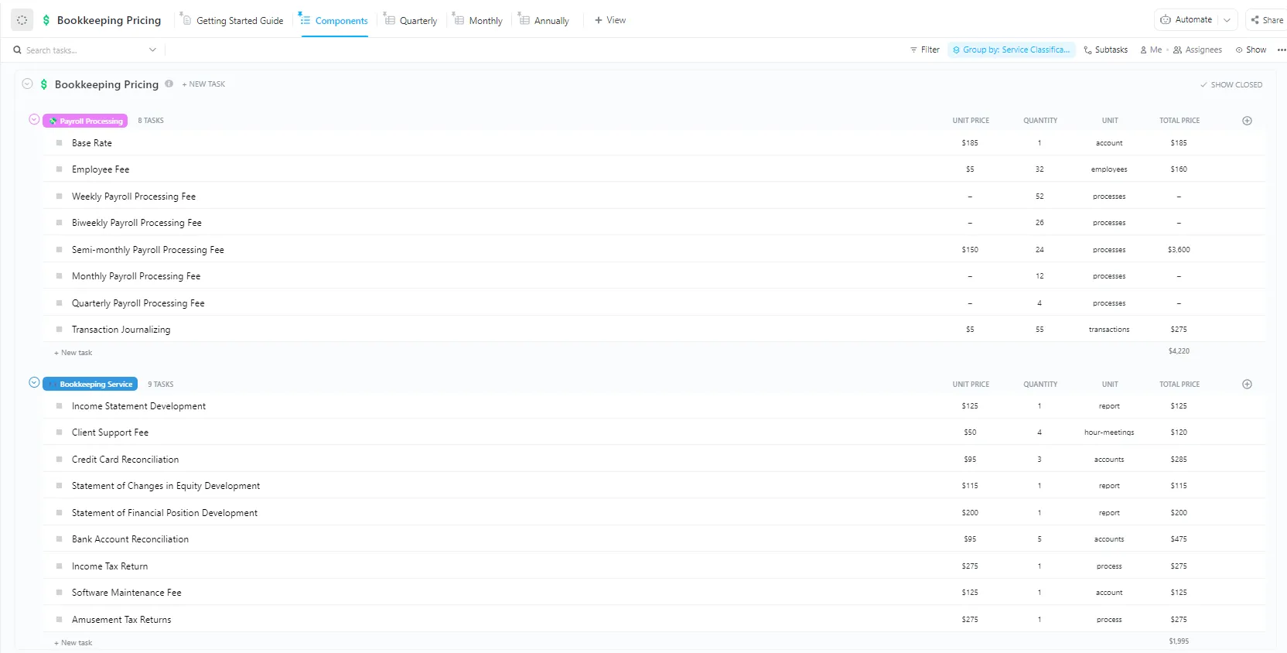Click the search magnifier icon

pyautogui.click(x=17, y=50)
